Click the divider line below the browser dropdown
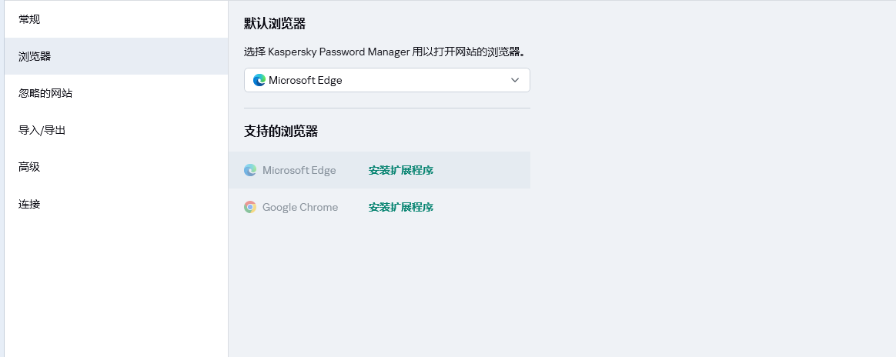Viewport: 896px width, 357px height. click(x=386, y=108)
